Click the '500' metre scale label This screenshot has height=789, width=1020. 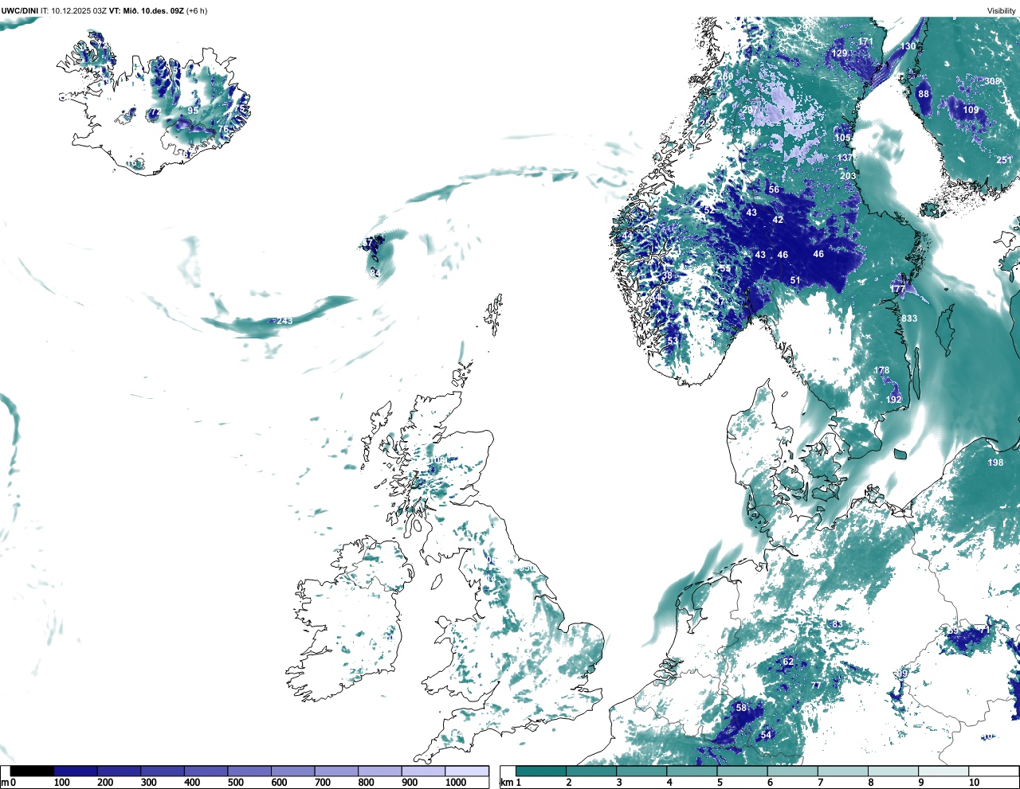pos(236,783)
